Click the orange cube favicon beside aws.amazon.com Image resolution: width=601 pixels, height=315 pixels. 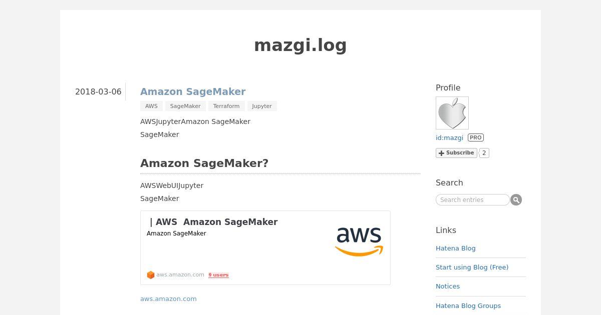[x=151, y=275]
